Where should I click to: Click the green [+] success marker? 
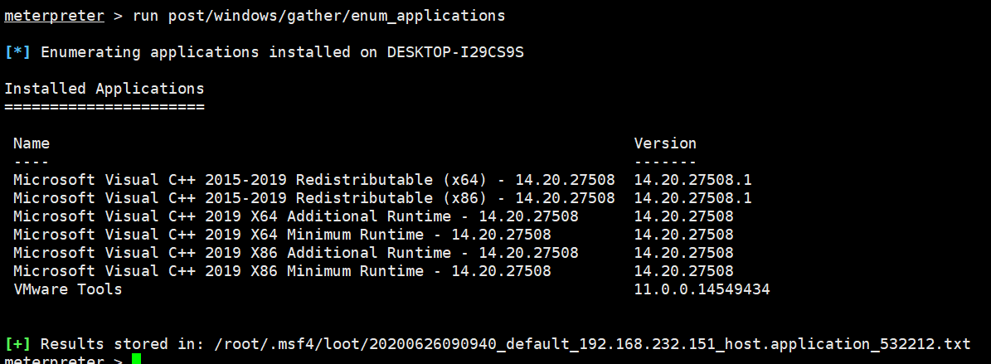click(17, 344)
